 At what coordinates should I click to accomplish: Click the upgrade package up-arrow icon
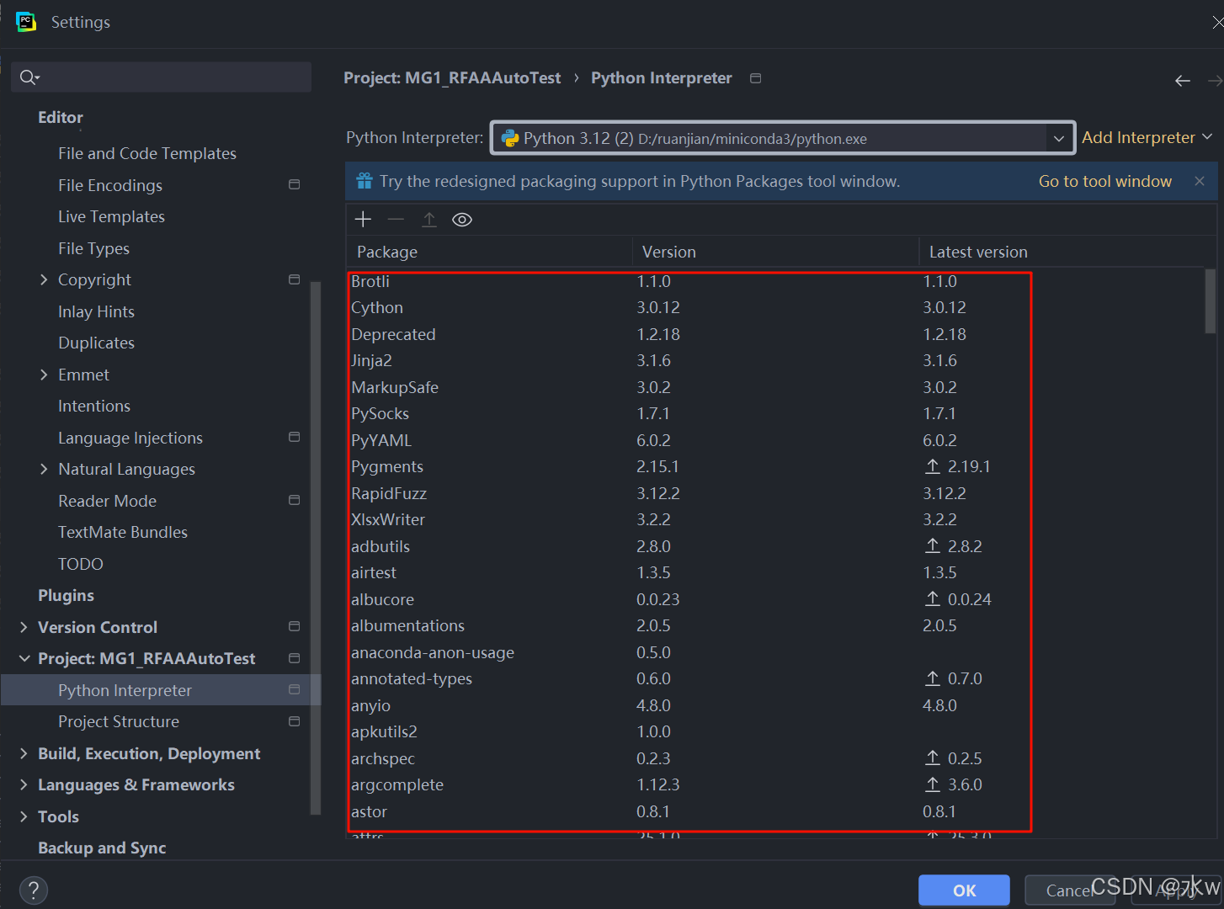[429, 220]
